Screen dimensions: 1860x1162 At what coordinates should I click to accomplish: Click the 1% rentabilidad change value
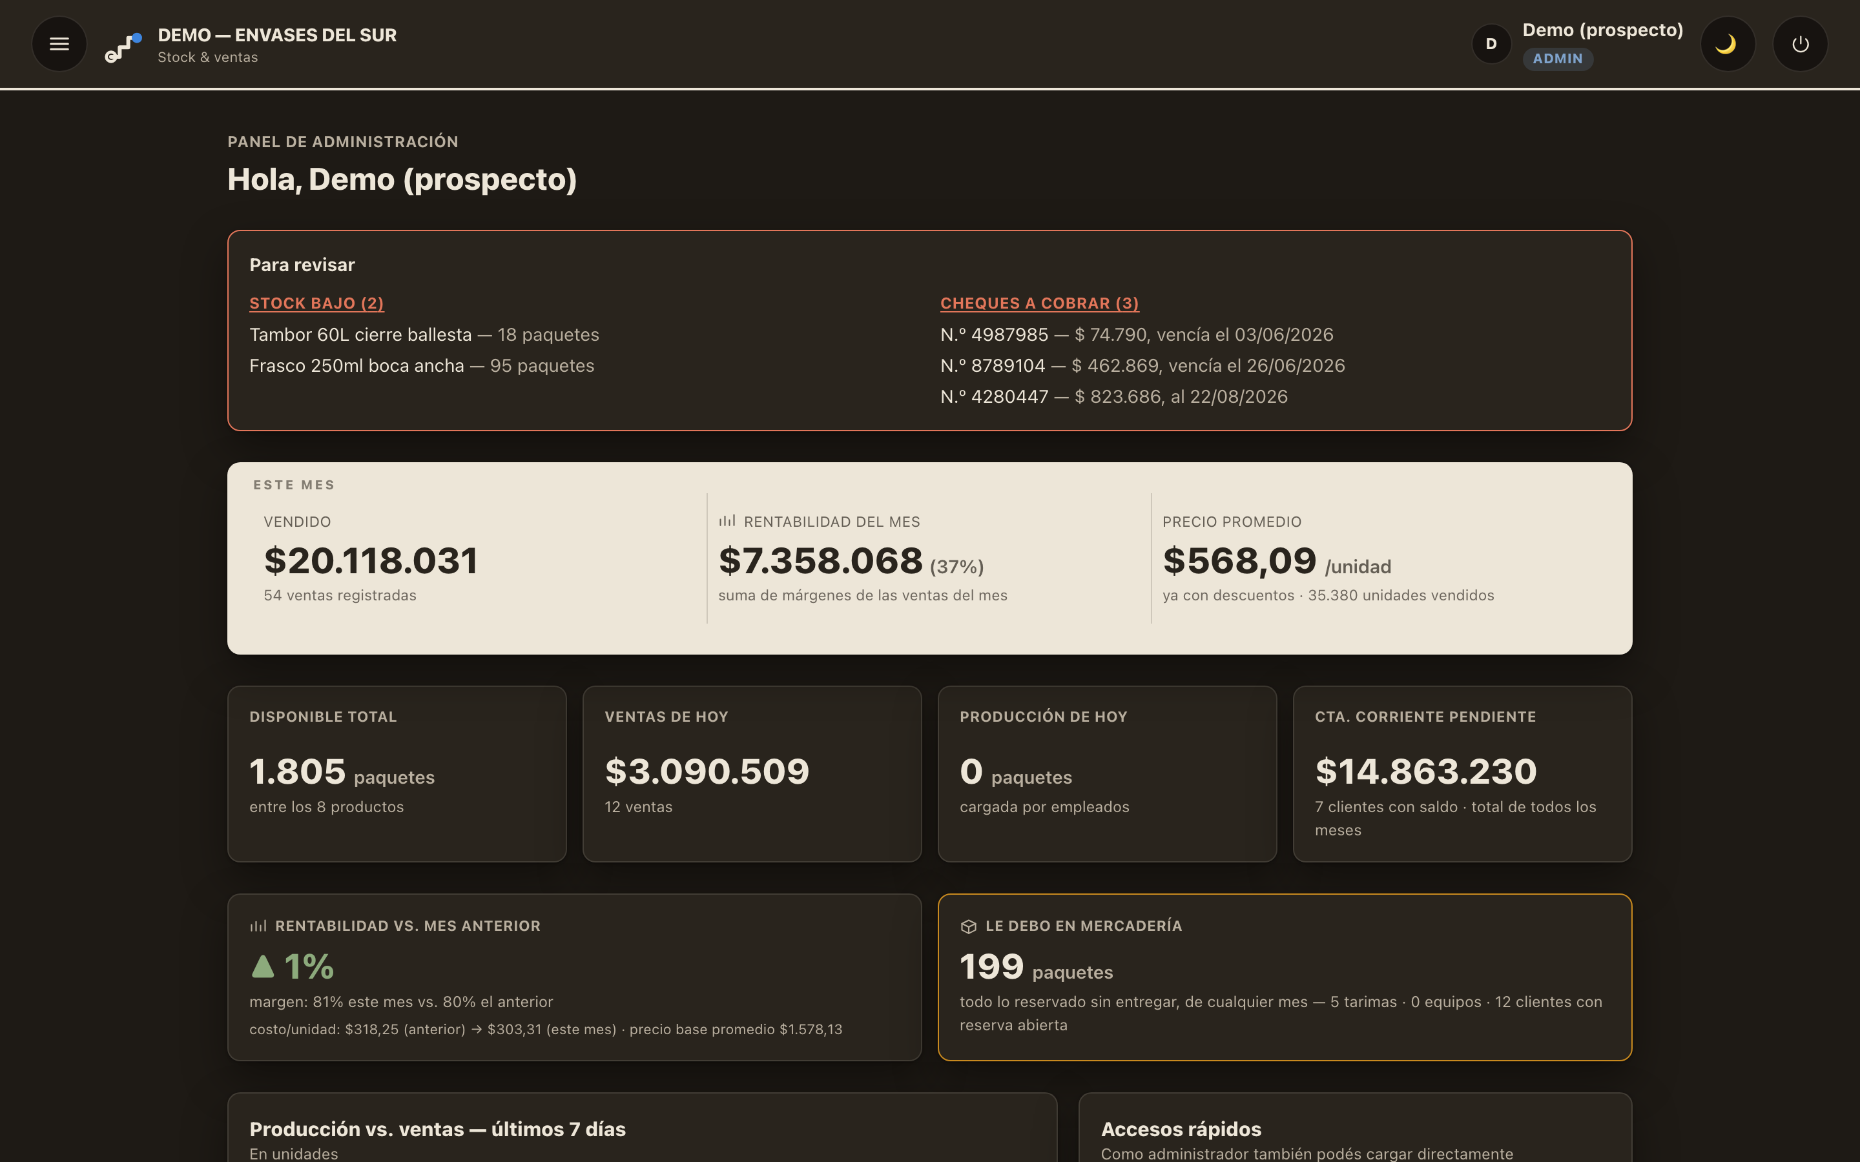click(x=309, y=967)
